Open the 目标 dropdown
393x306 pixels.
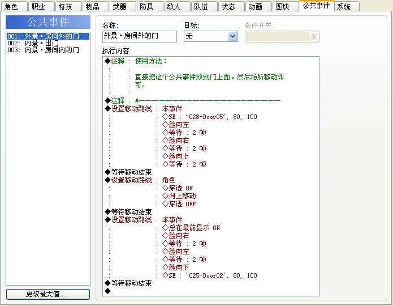pos(210,36)
